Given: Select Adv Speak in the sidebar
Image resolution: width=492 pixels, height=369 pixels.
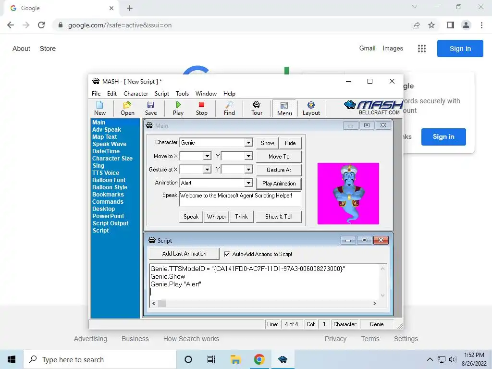Looking at the screenshot, I should tap(106, 130).
